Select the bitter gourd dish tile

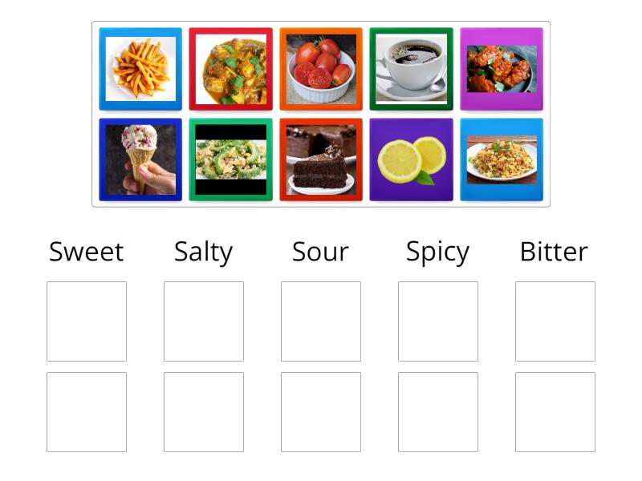coord(230,159)
